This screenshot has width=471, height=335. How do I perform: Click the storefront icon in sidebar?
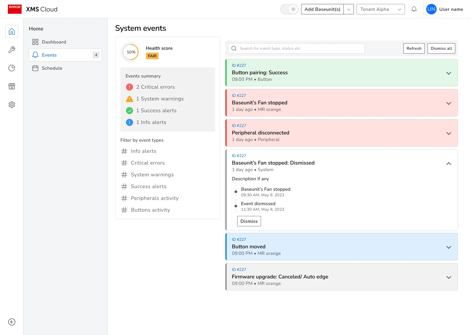coord(12,86)
